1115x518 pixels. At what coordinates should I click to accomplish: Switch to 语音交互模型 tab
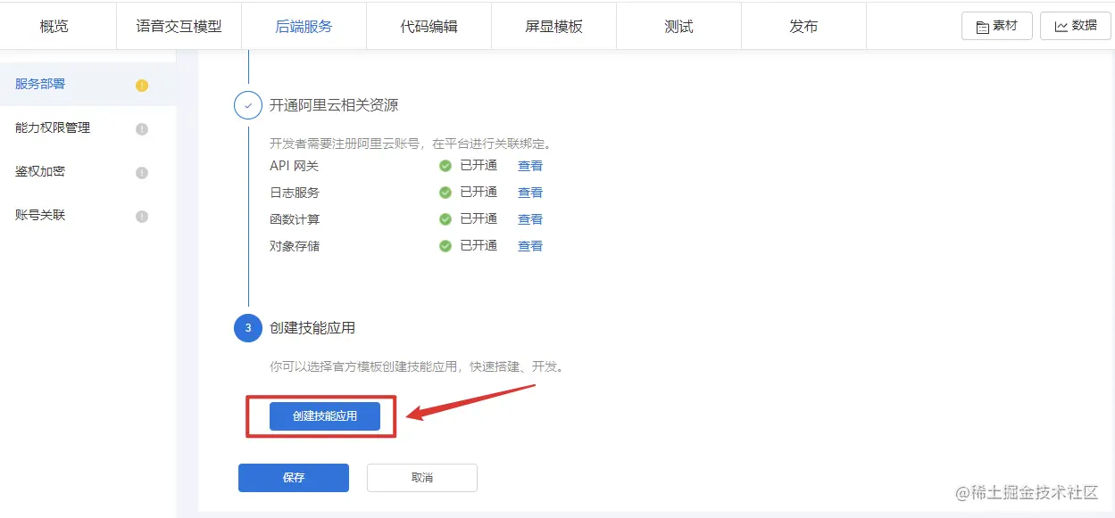pos(179,26)
